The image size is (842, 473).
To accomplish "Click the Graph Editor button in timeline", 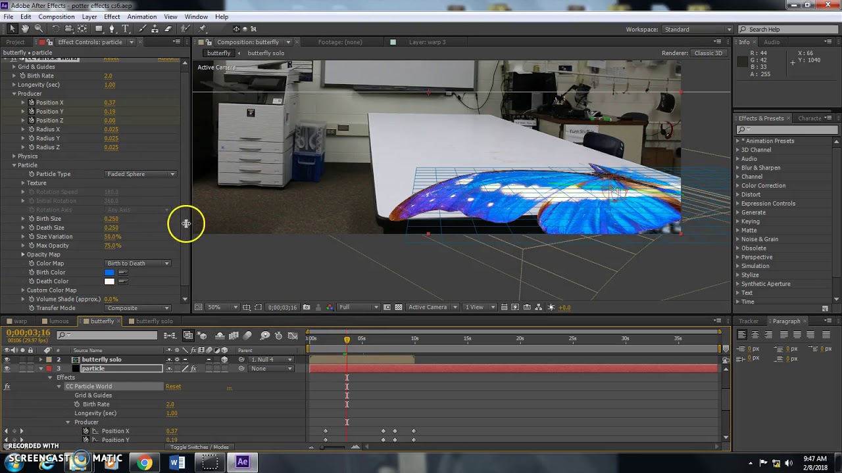I will (293, 335).
